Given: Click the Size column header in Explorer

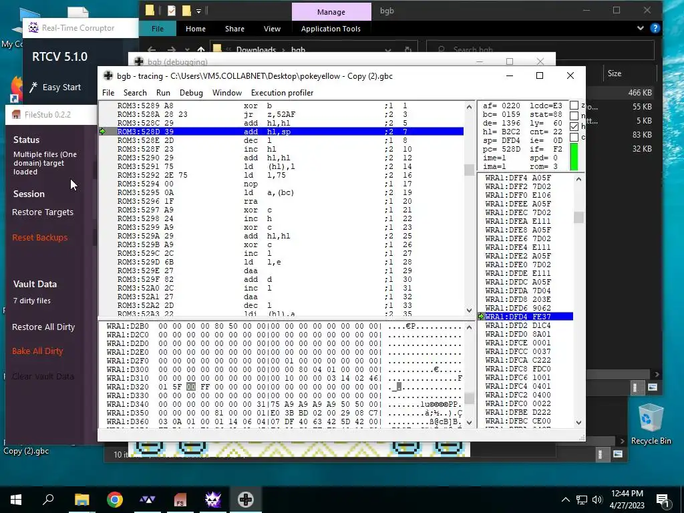Looking at the screenshot, I should coord(615,73).
